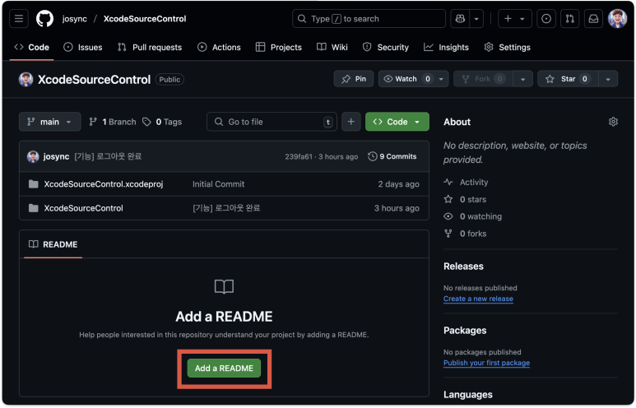This screenshot has height=408, width=636.
Task: Star this repository
Action: 568,79
